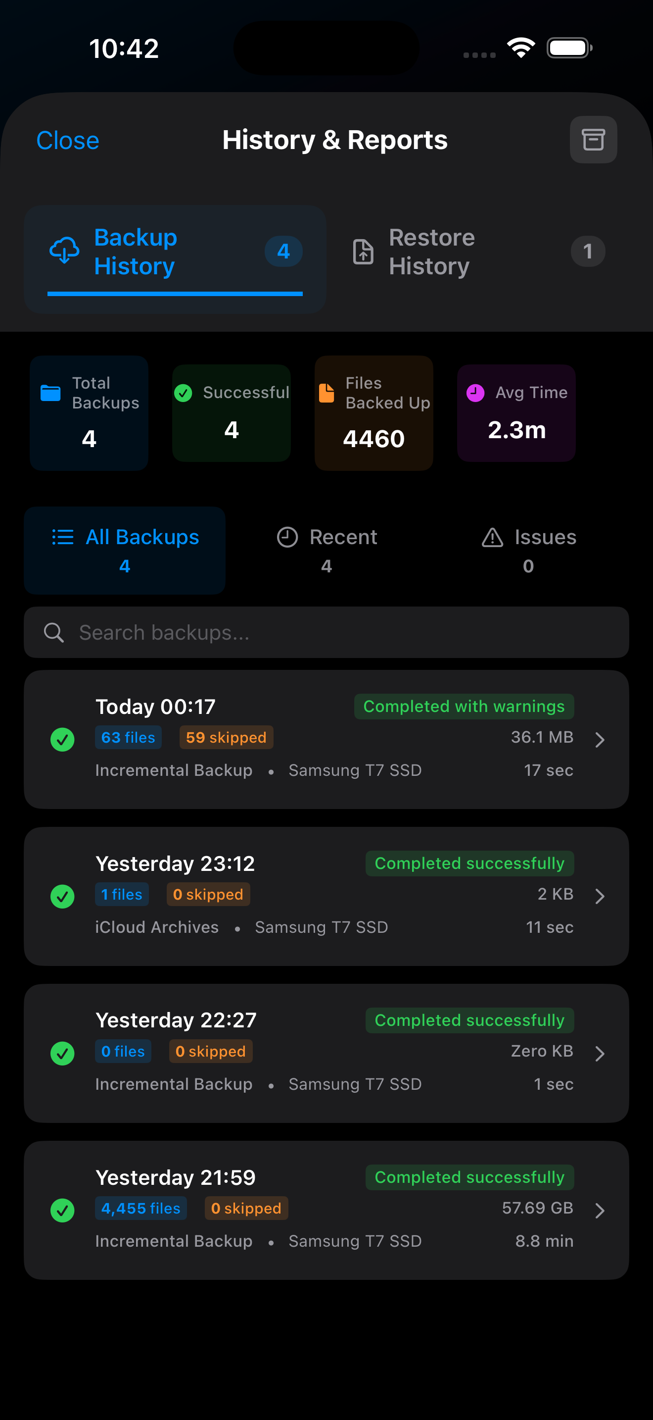Open the Yesterday 22:27 backup entry

coord(326,1053)
